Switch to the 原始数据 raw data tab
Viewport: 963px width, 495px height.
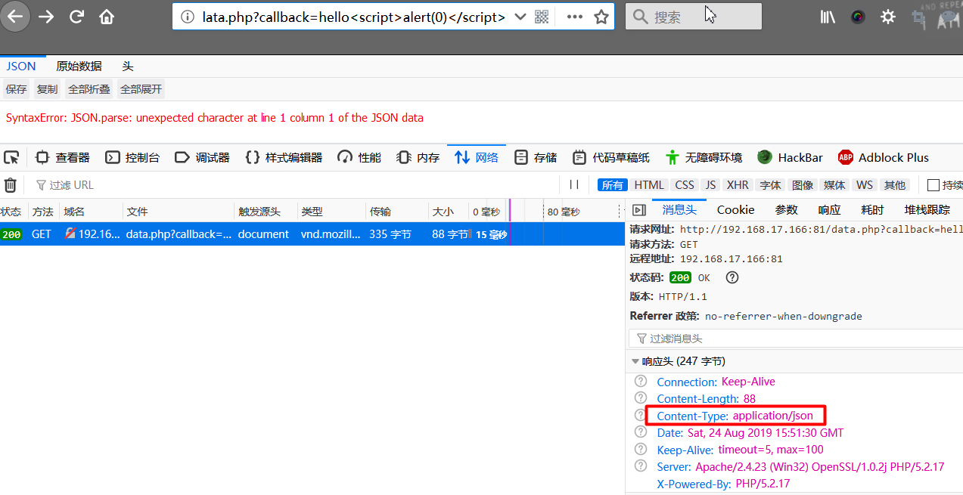[x=79, y=67]
